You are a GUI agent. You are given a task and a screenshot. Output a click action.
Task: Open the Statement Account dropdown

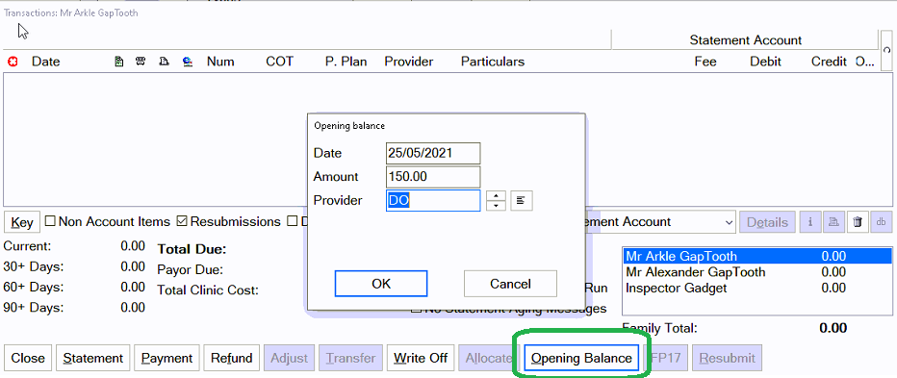click(729, 222)
